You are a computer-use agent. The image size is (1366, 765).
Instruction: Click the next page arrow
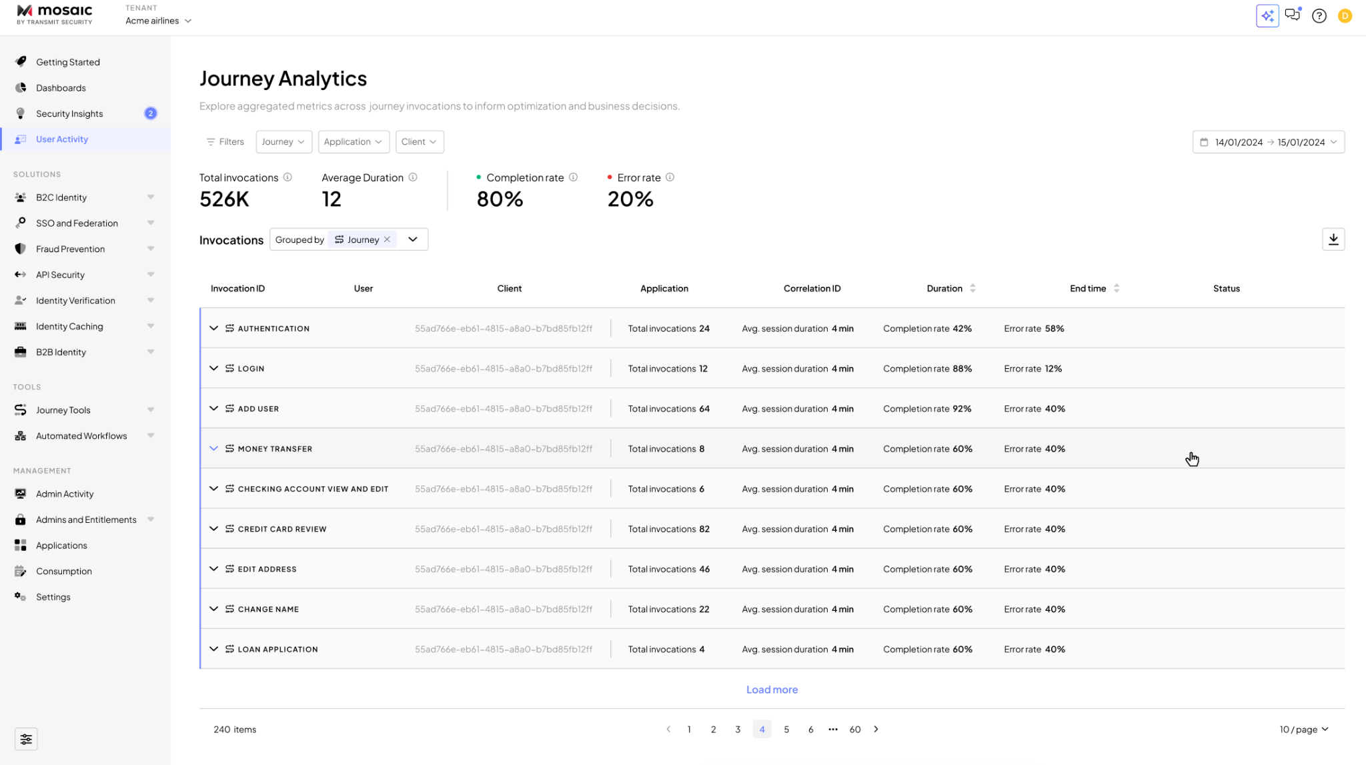[x=876, y=729]
